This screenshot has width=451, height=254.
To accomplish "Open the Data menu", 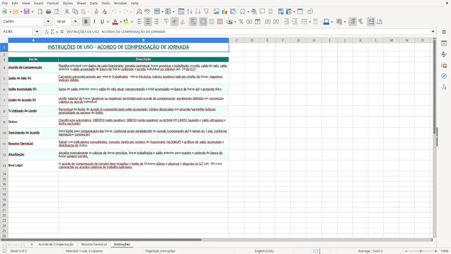I will pos(94,3).
